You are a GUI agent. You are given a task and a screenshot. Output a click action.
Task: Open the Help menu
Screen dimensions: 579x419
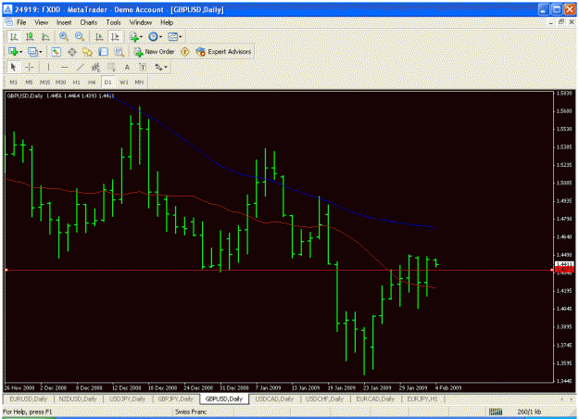[167, 22]
